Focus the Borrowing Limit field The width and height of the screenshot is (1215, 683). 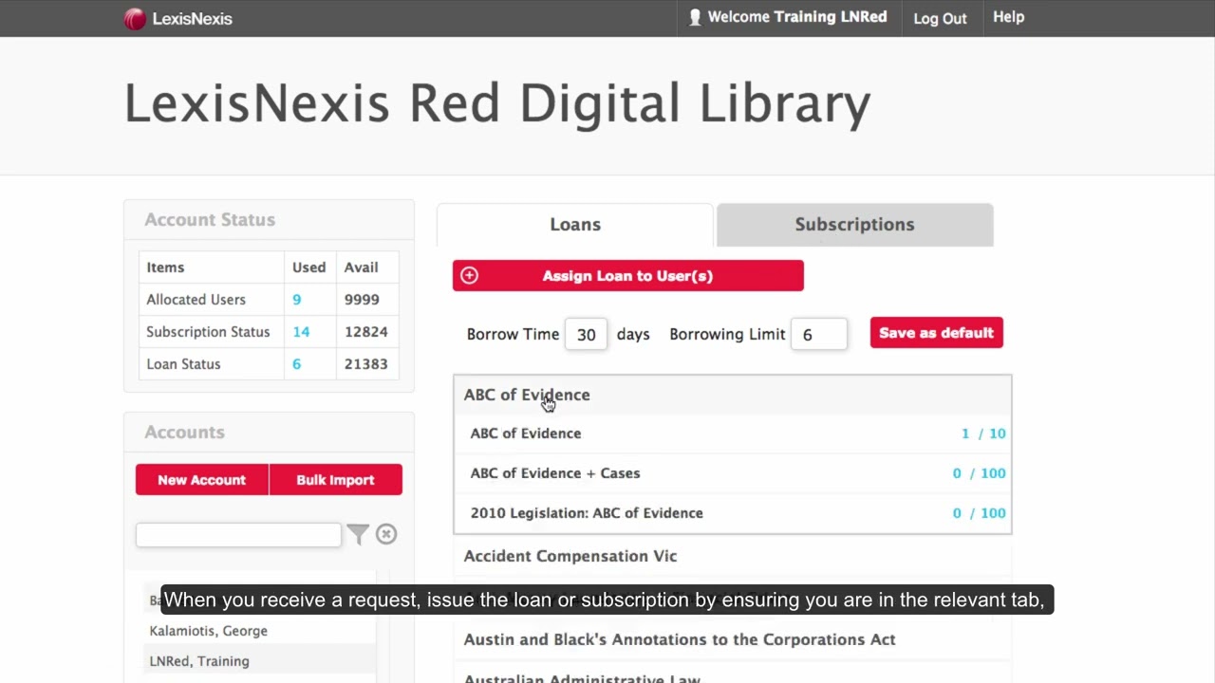818,334
